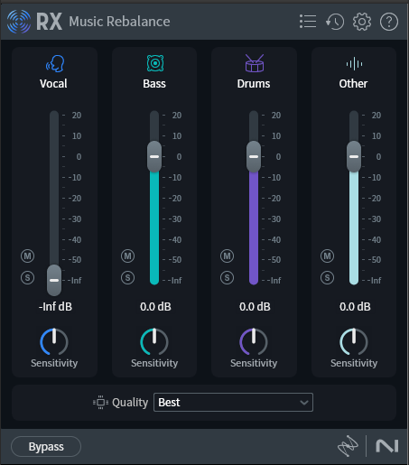The width and height of the screenshot is (409, 465).
Task: Click the 20 mark on Vocal scale
Action: coord(77,116)
